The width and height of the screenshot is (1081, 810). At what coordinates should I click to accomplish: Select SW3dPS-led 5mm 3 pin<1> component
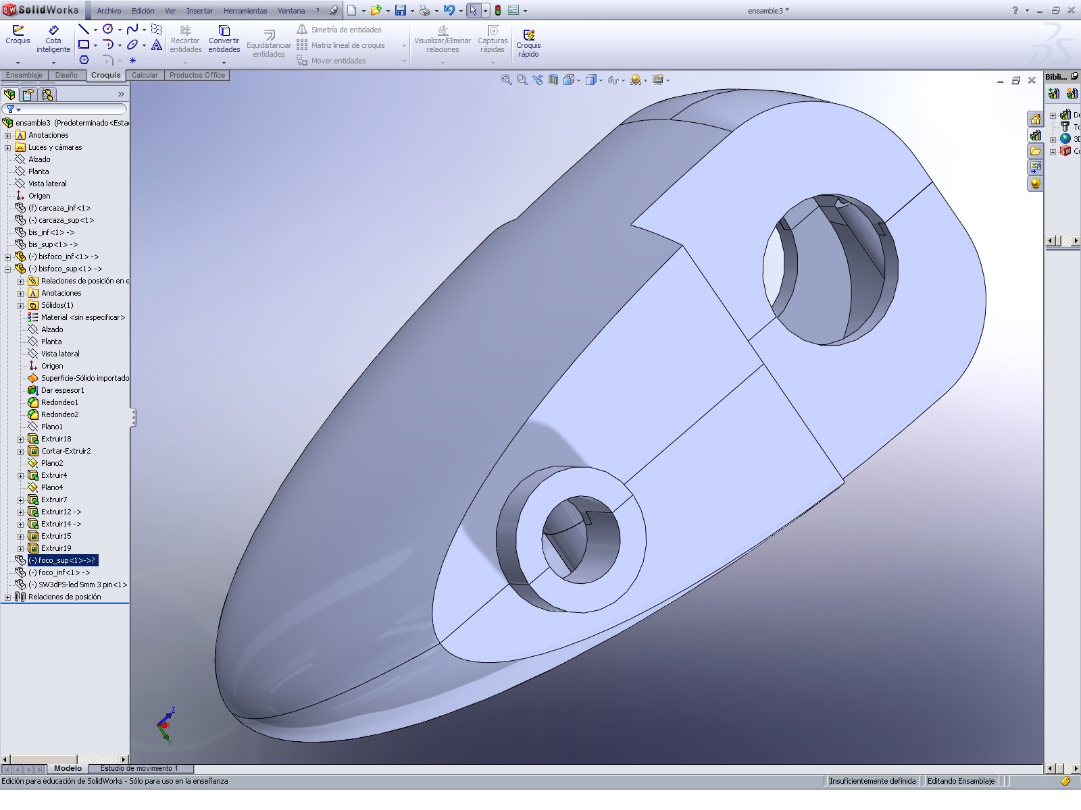77,585
